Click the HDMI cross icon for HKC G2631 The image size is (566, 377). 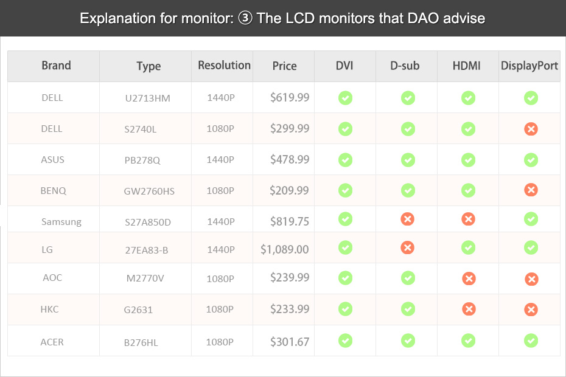pos(469,309)
